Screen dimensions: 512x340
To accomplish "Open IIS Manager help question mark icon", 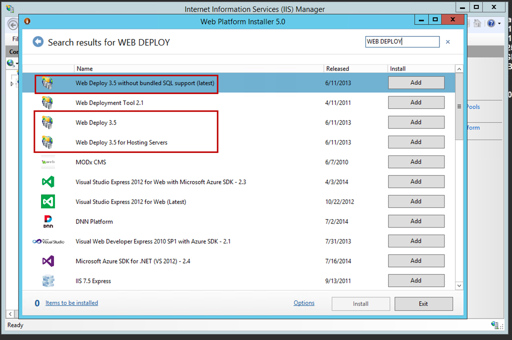I will click(491, 23).
